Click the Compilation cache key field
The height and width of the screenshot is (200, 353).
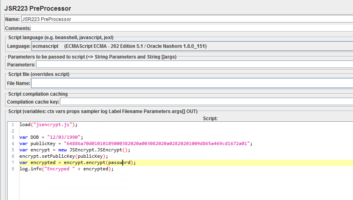[x=206, y=102]
